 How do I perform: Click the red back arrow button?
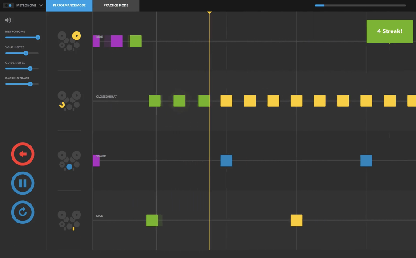(x=23, y=154)
